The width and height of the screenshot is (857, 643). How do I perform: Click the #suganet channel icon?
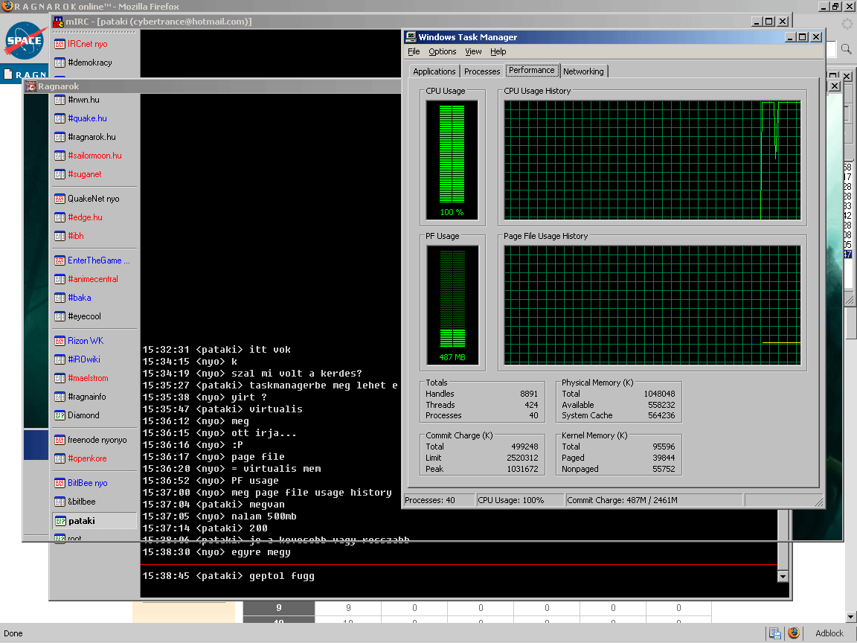tap(60, 174)
